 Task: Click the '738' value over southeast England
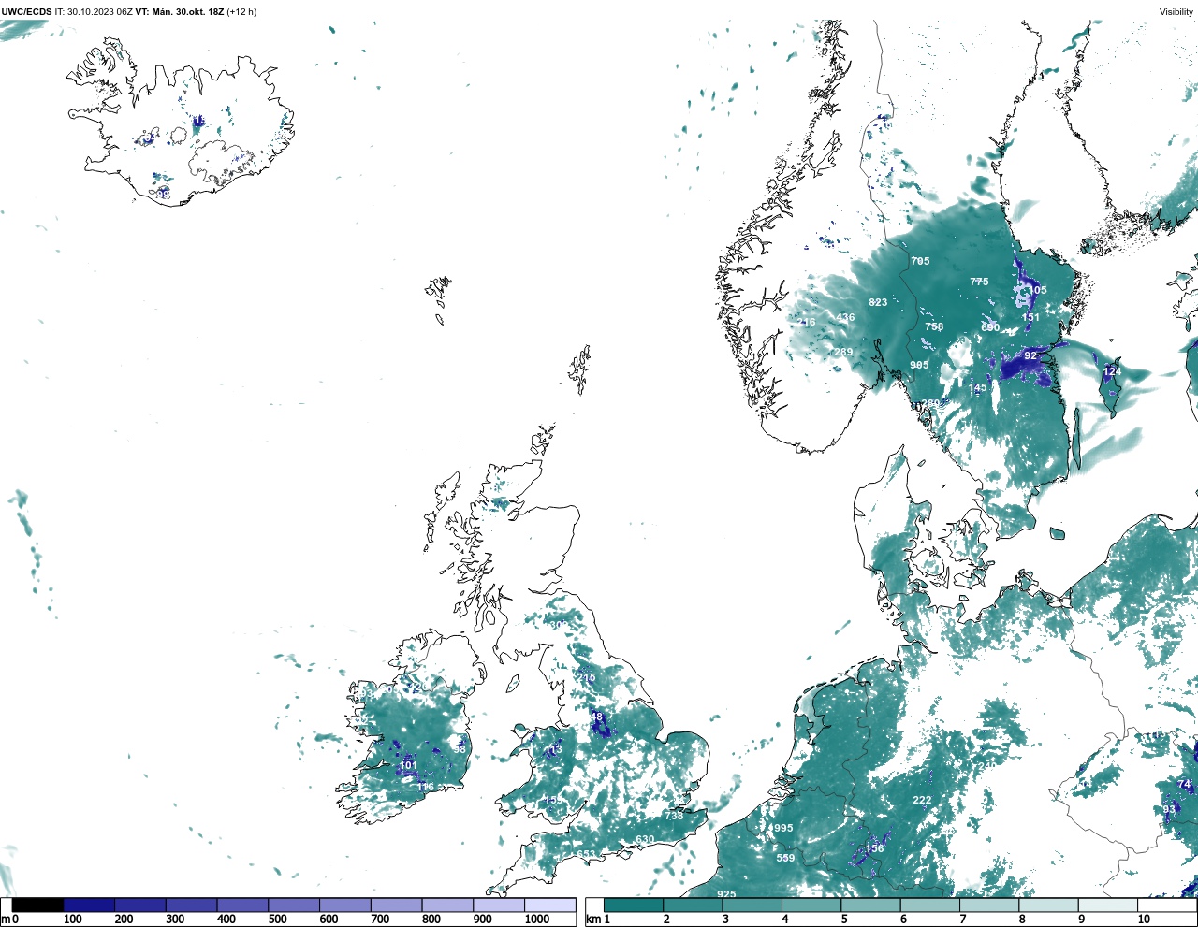point(674,816)
